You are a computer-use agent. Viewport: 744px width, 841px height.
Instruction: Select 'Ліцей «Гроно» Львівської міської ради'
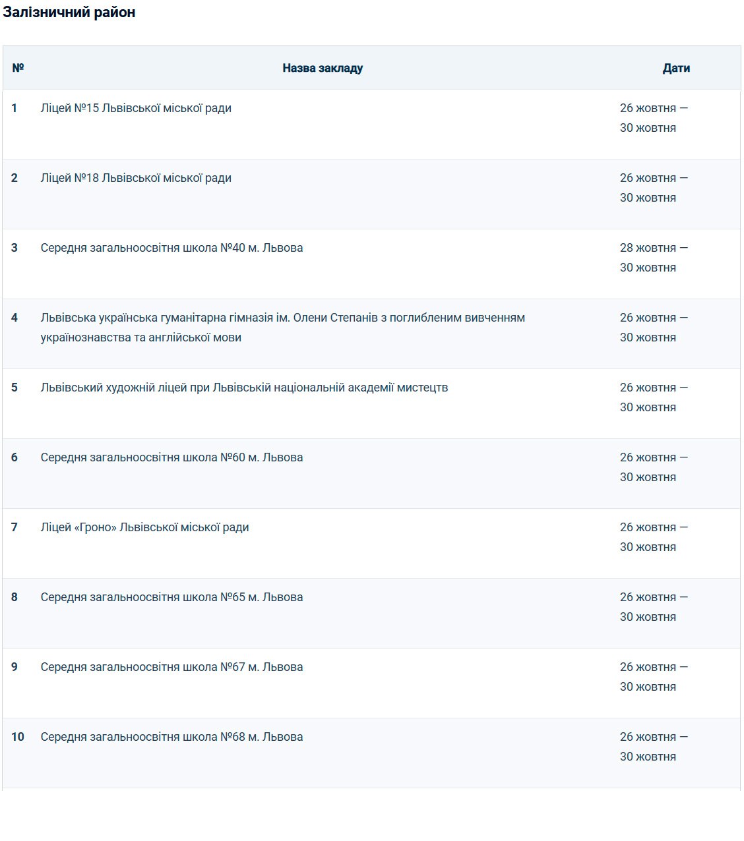(x=144, y=527)
